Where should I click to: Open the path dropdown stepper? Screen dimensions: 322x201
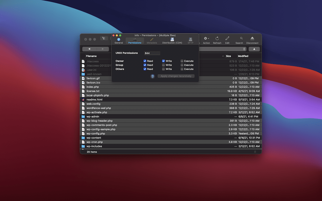(244, 49)
